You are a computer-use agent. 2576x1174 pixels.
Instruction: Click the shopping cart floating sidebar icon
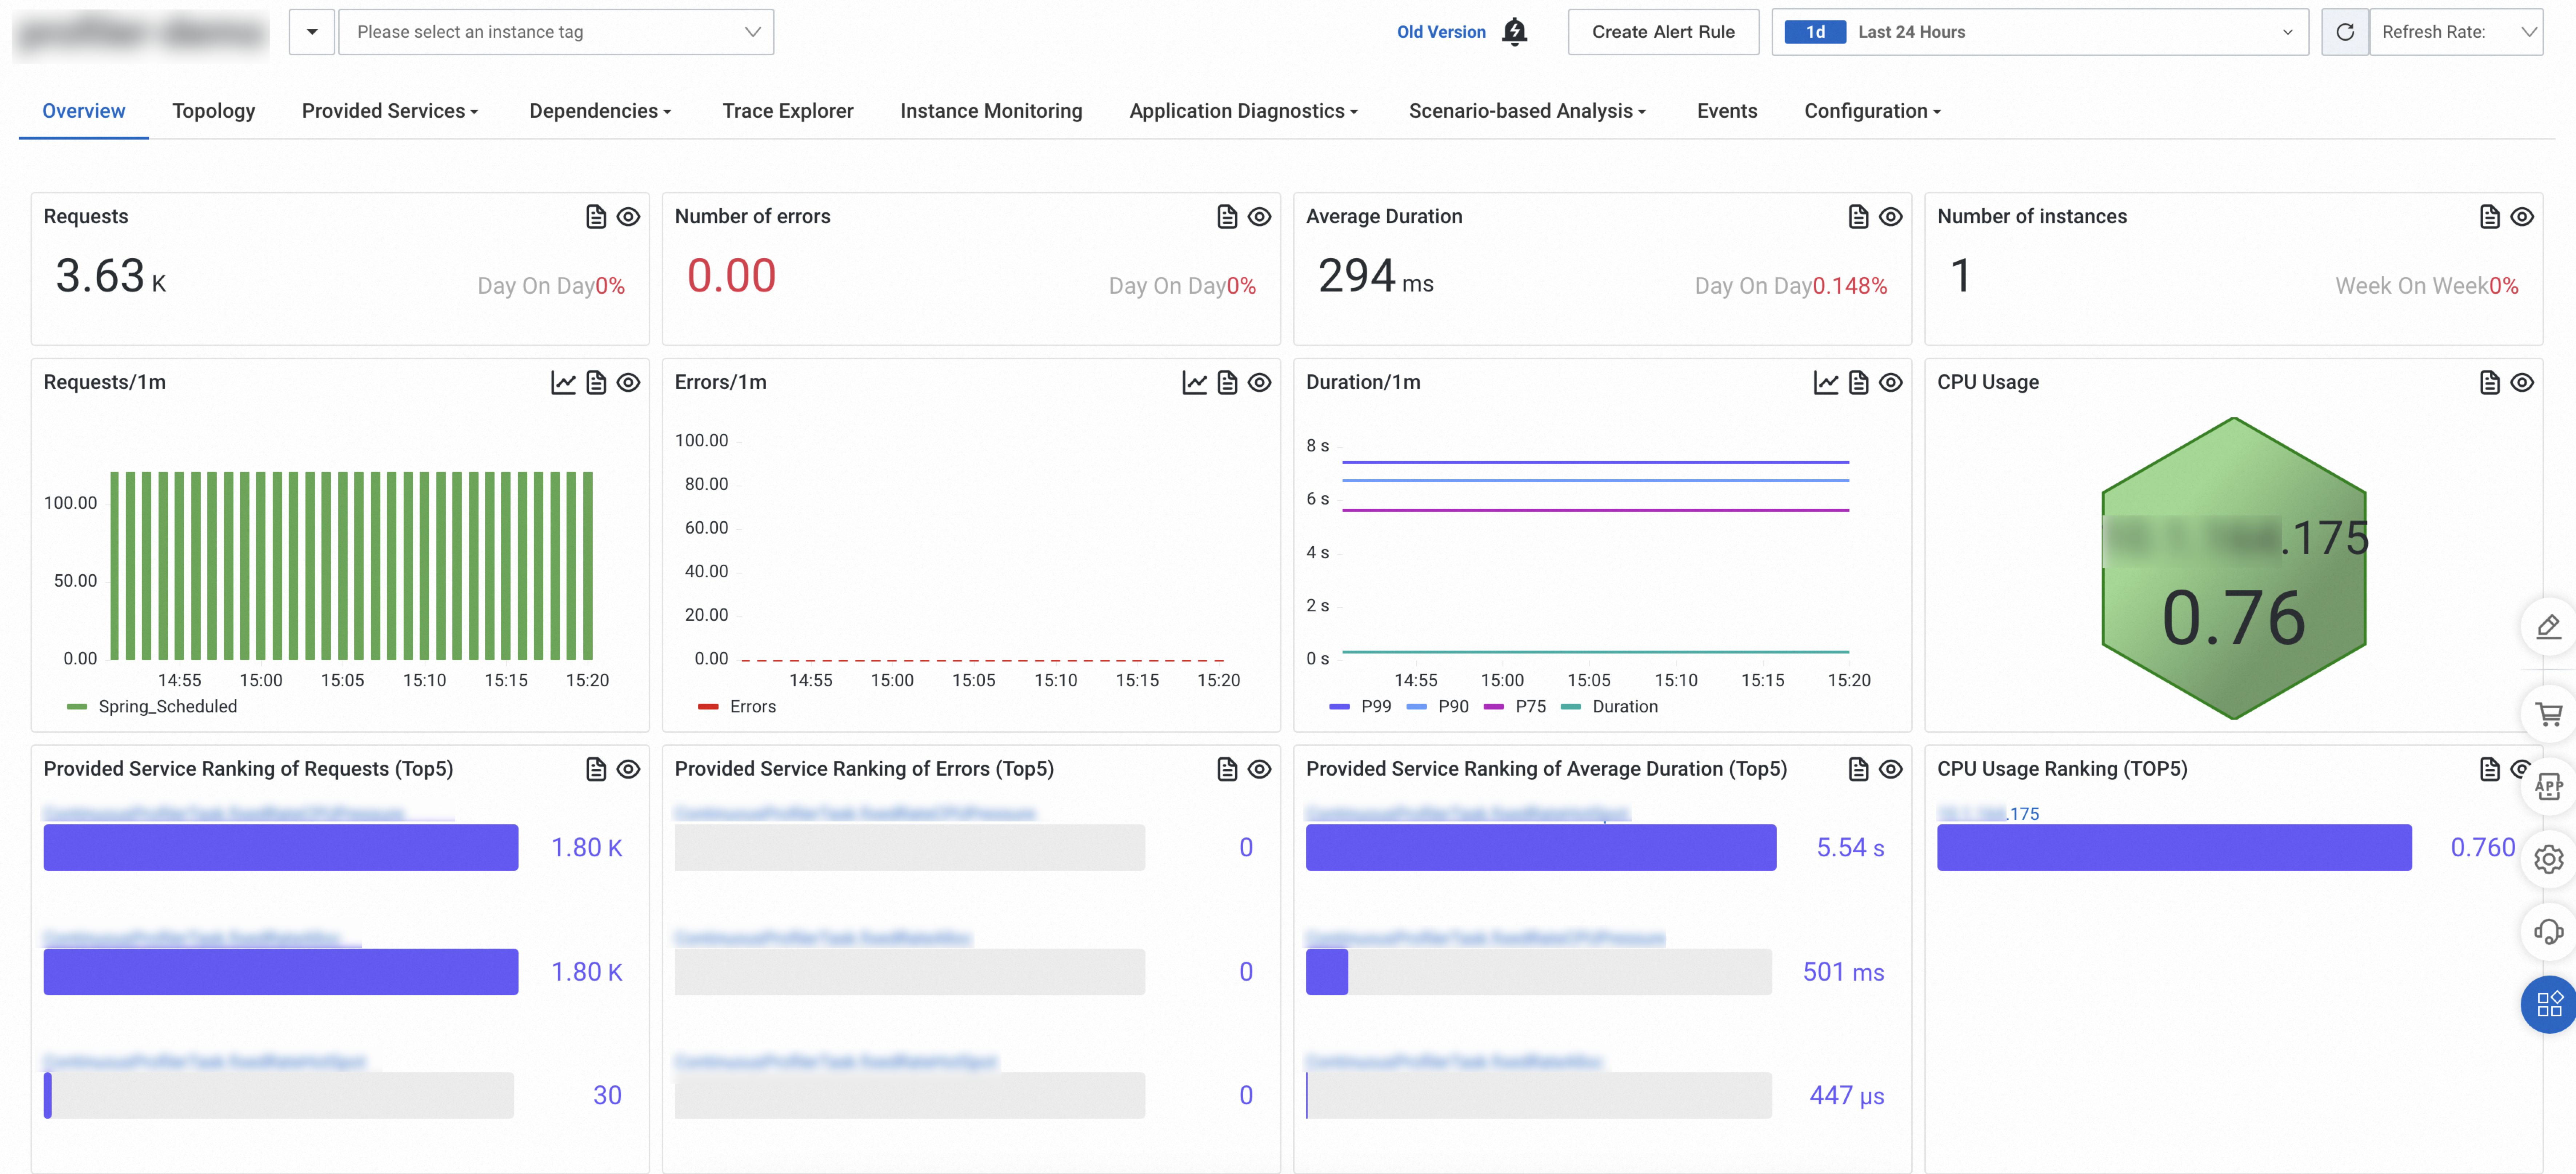2548,713
